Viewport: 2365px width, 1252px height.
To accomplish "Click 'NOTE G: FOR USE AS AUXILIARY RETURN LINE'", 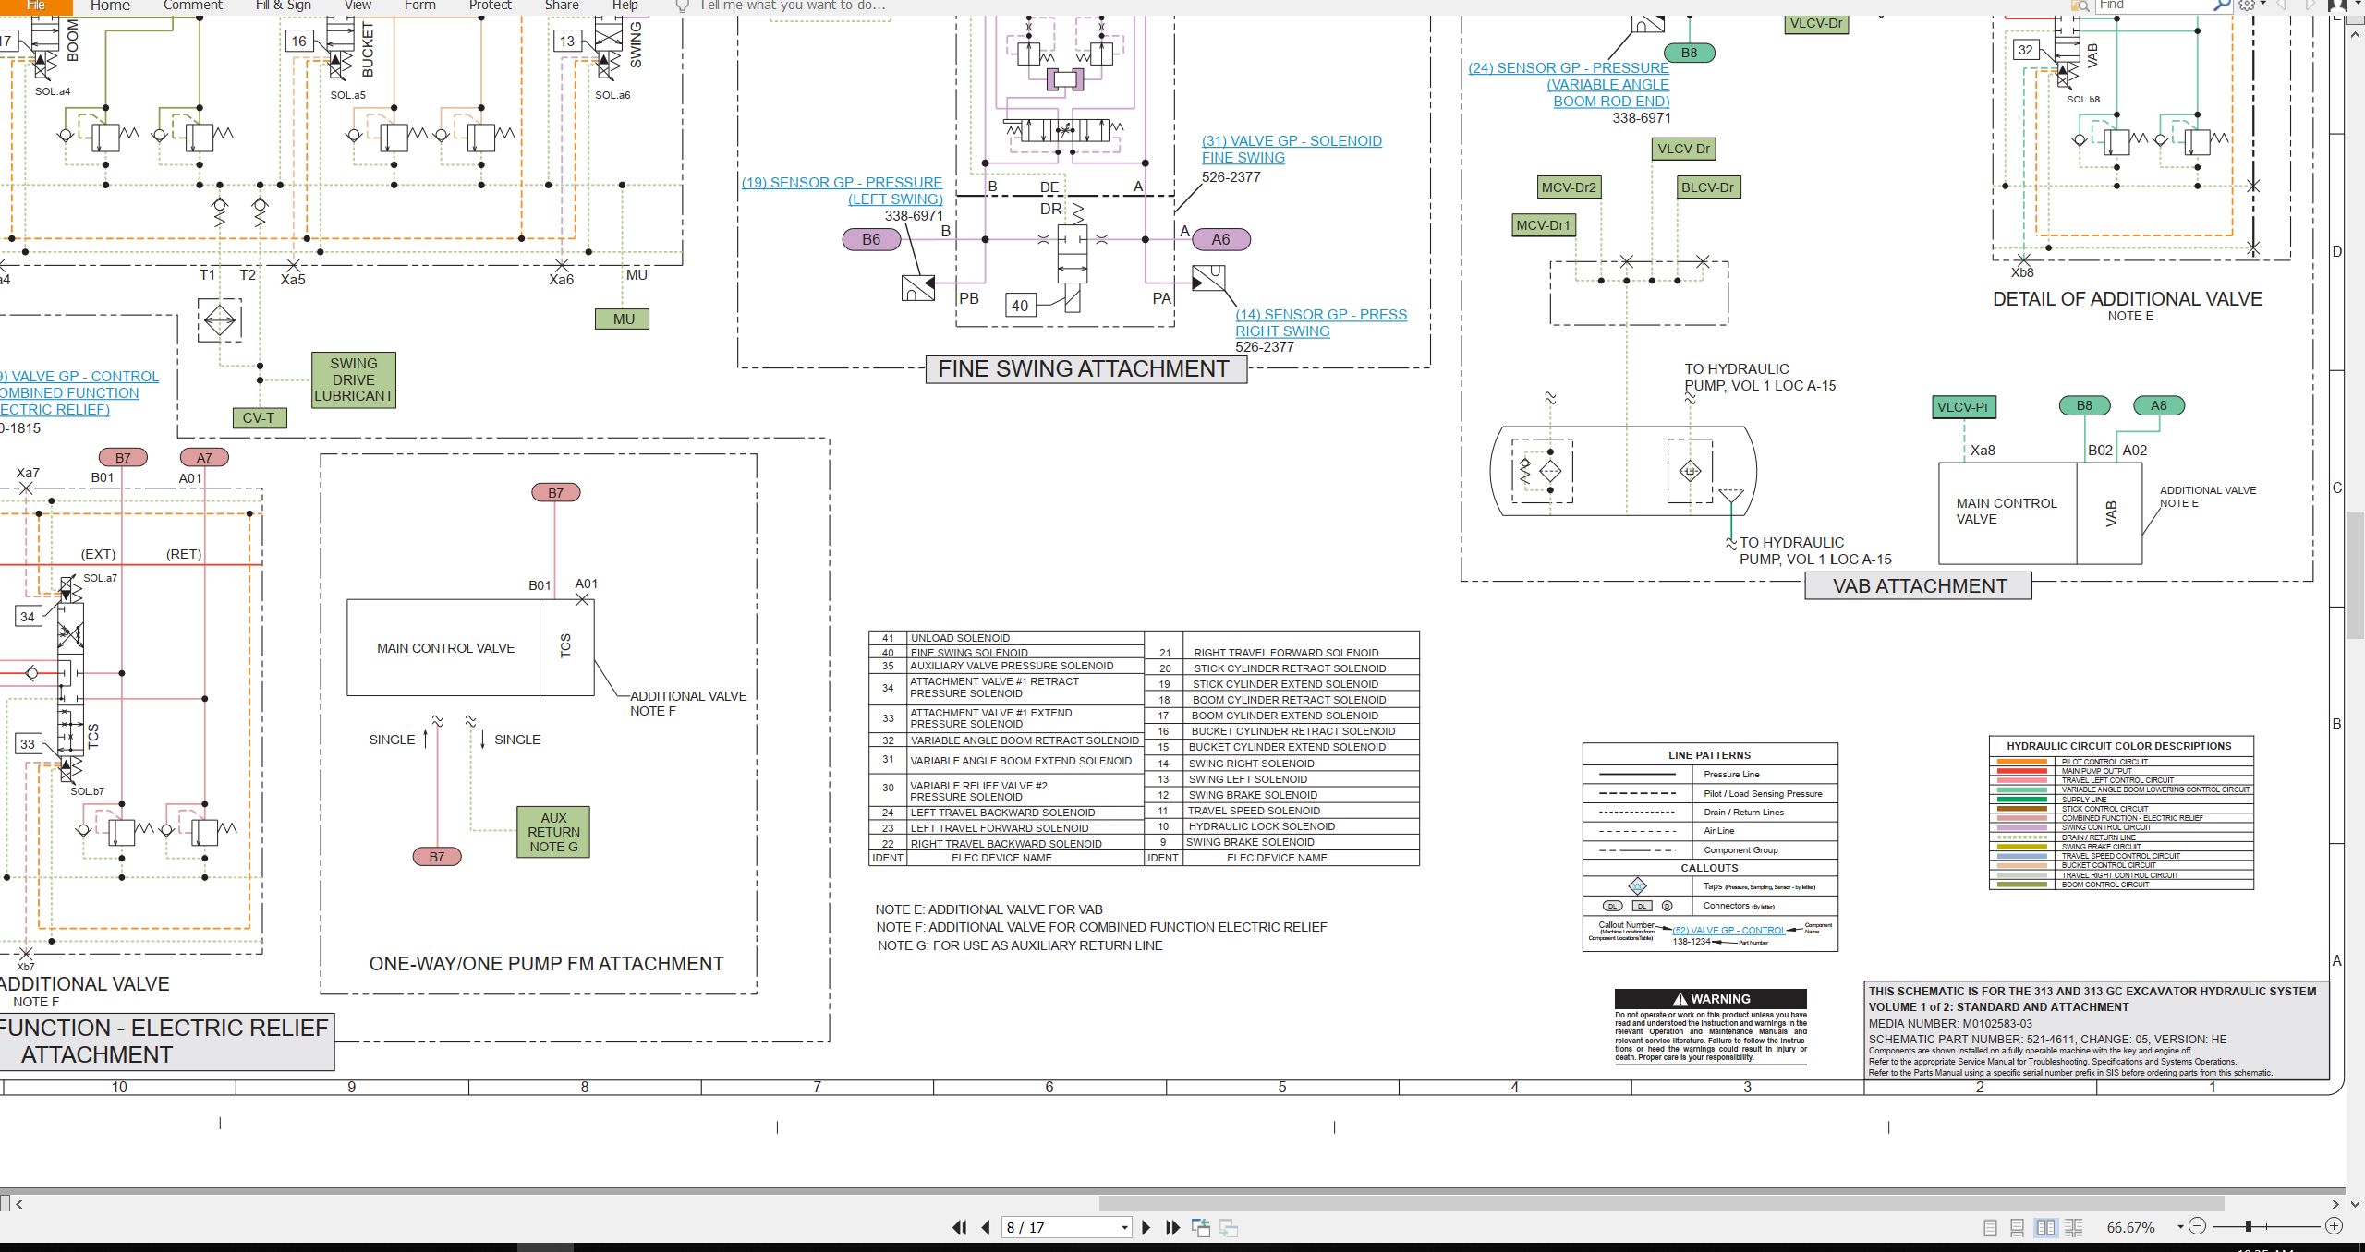I will [x=1020, y=945].
